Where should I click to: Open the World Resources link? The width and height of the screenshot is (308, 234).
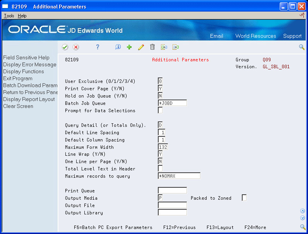pos(256,36)
